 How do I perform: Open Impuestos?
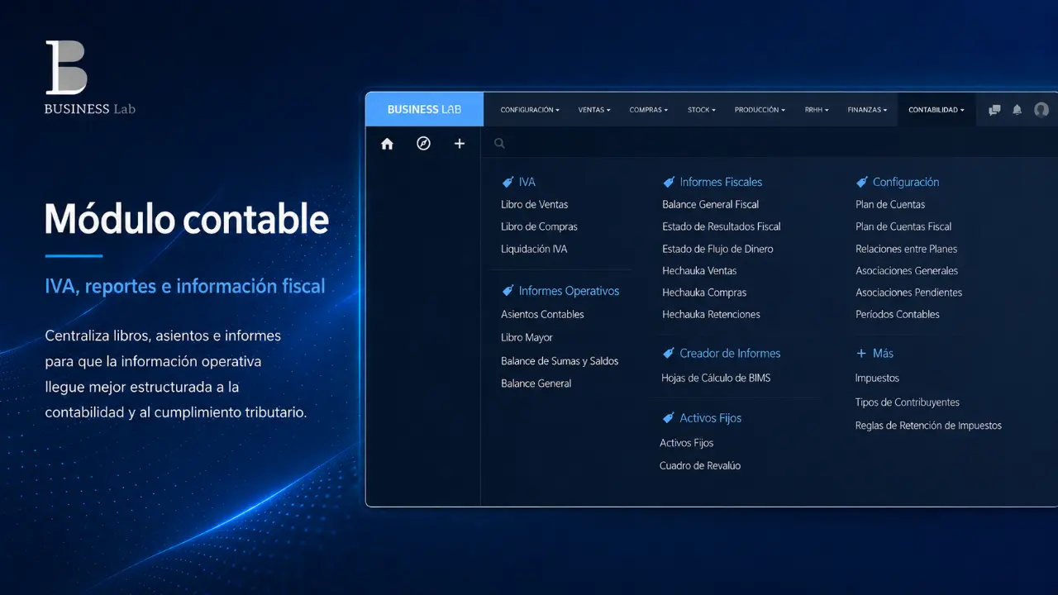(x=877, y=378)
